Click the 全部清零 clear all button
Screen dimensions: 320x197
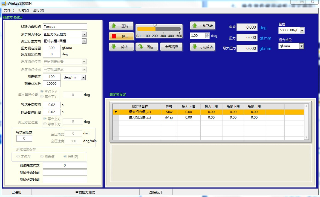pos(172,47)
